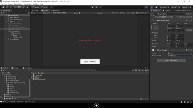
Task: Open the Account dropdown
Action: 164,7
